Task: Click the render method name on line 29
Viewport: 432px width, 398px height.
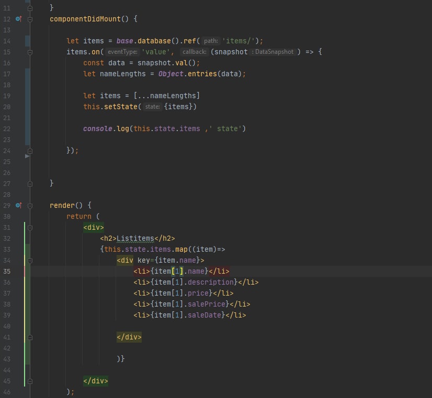Action: click(62, 205)
